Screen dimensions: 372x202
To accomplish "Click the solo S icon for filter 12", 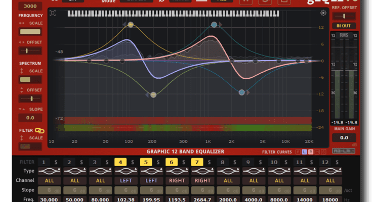I will pos(337,162).
